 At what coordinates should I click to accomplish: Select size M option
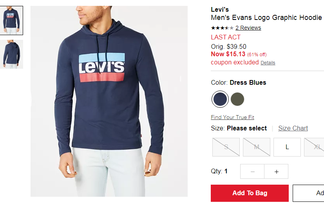tap(257, 147)
